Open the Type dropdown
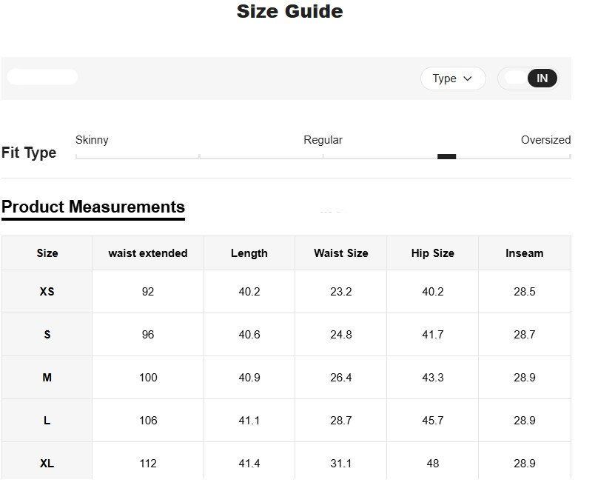Viewport: 615px width, 491px height. pos(453,79)
